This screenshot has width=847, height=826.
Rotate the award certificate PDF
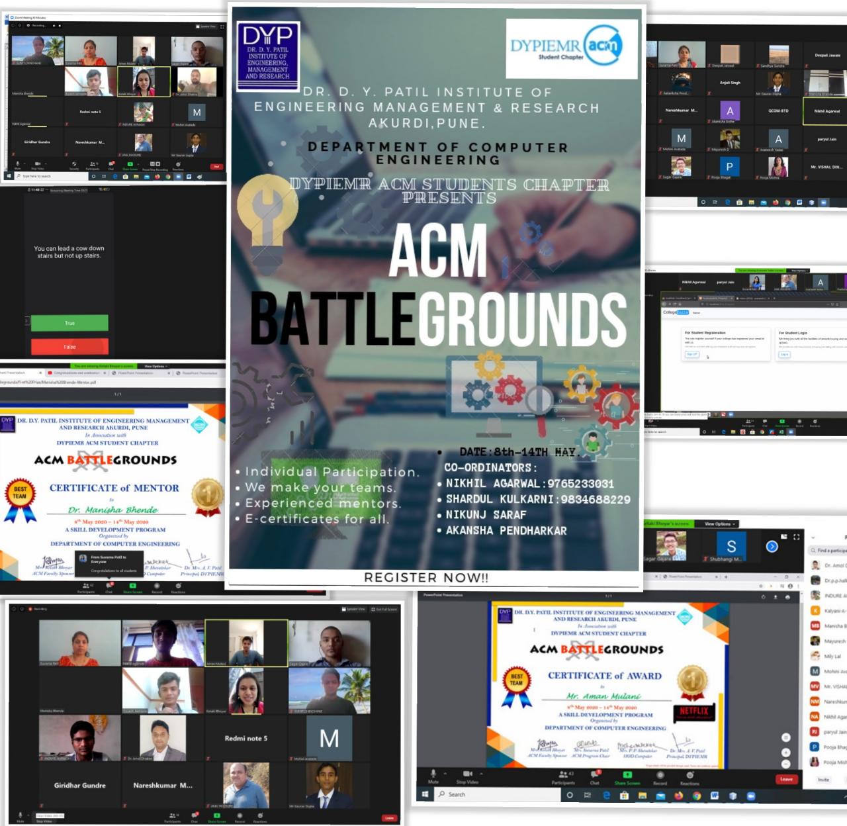click(x=764, y=597)
